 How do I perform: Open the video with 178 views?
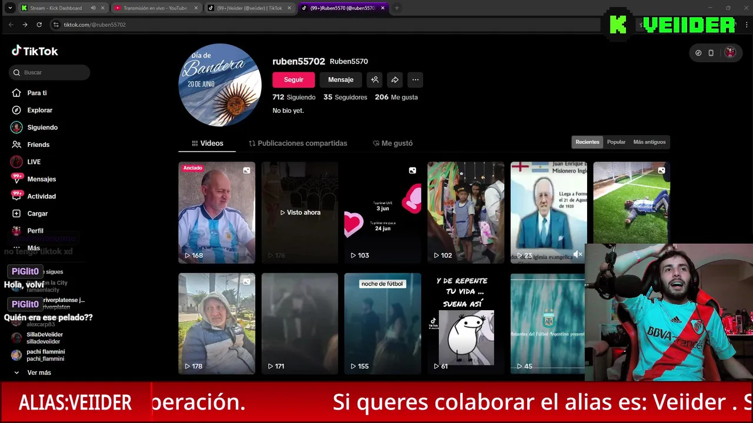[x=217, y=323]
